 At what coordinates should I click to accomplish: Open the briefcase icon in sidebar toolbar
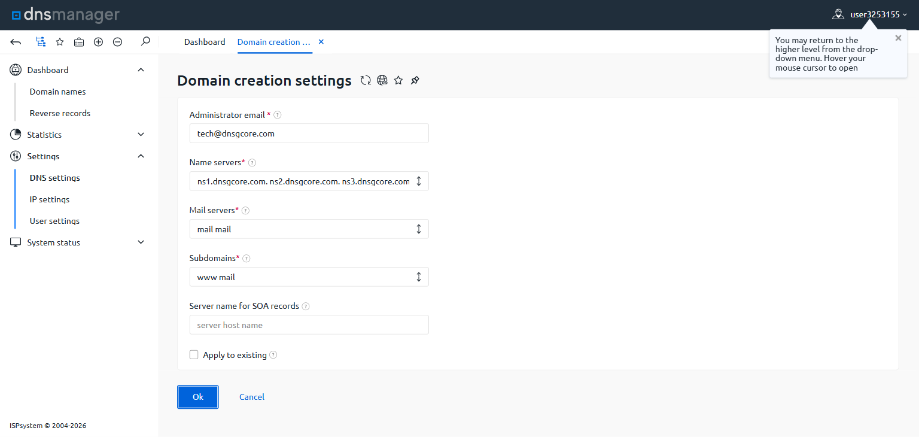click(x=79, y=42)
